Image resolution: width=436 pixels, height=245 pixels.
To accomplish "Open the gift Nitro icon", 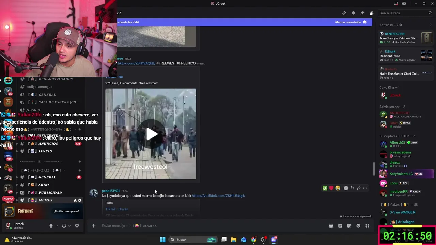I will [331, 226].
